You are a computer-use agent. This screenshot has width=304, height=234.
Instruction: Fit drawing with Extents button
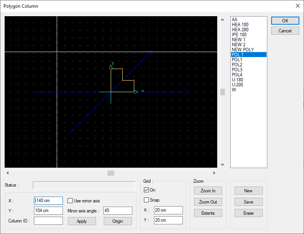[208, 213]
